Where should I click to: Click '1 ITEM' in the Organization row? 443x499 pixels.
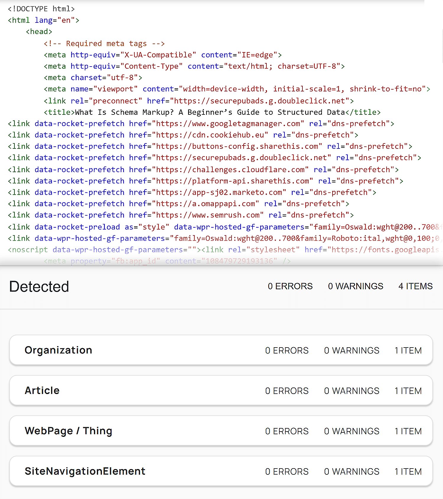click(408, 351)
